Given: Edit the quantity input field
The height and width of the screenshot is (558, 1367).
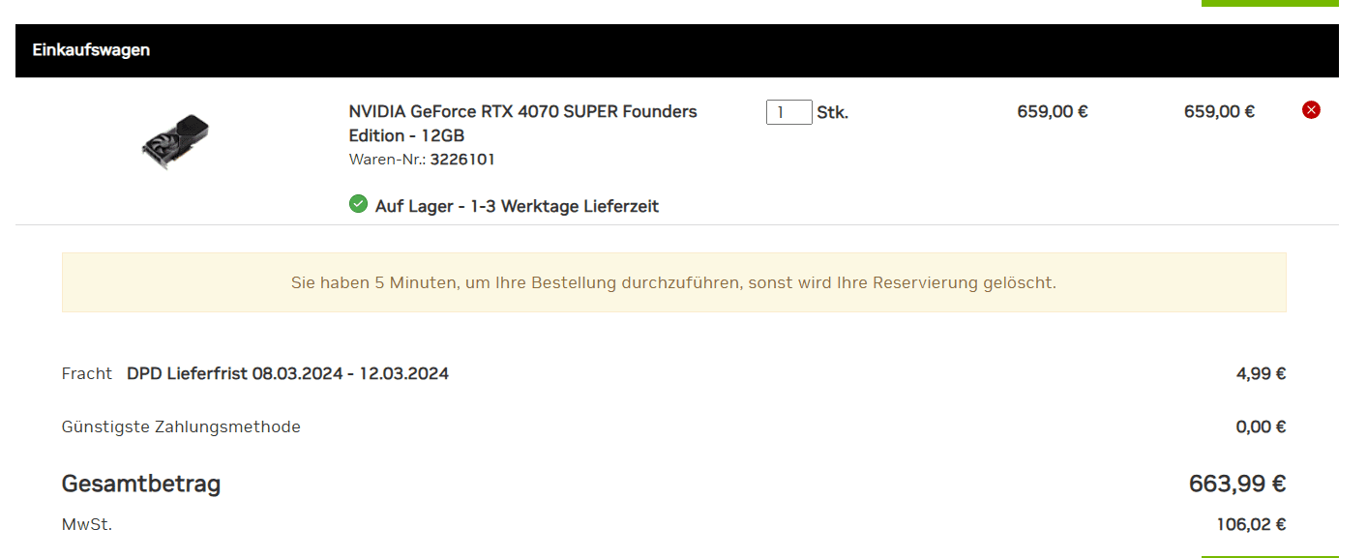Looking at the screenshot, I should (788, 112).
